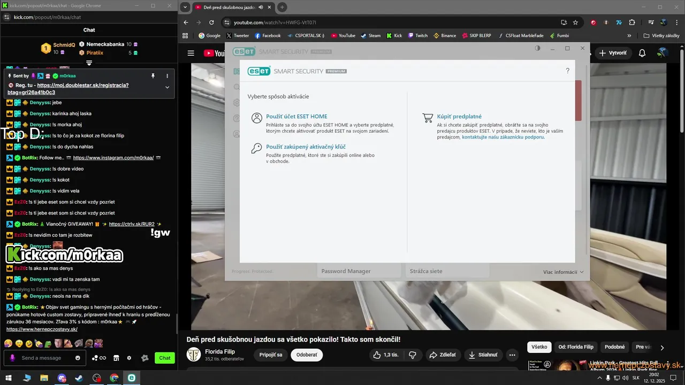Click Zdieľať share button
This screenshot has height=385, width=685.
point(443,355)
